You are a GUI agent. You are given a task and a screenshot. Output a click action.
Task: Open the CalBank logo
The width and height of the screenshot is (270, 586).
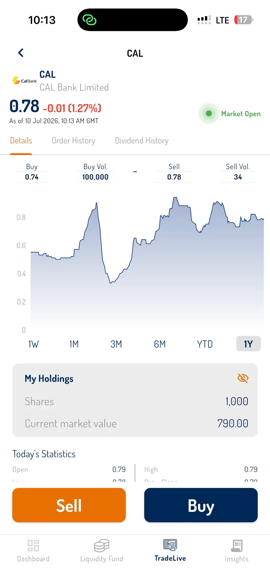pos(24,81)
